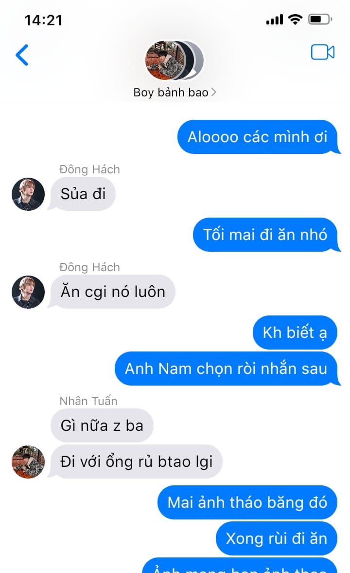
Task: Tap the Anh Nam chọn rồi nhắn sau message
Action: [x=227, y=369]
